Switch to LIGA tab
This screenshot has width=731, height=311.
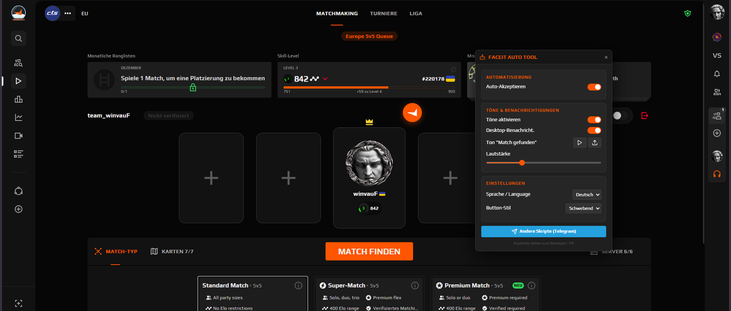pos(416,13)
